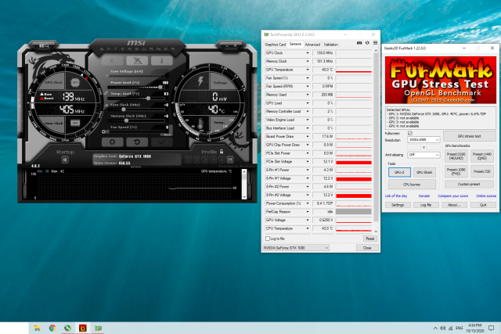The height and width of the screenshot is (334, 501).
Task: Click the FurMark taskbar icon
Action: [83, 328]
